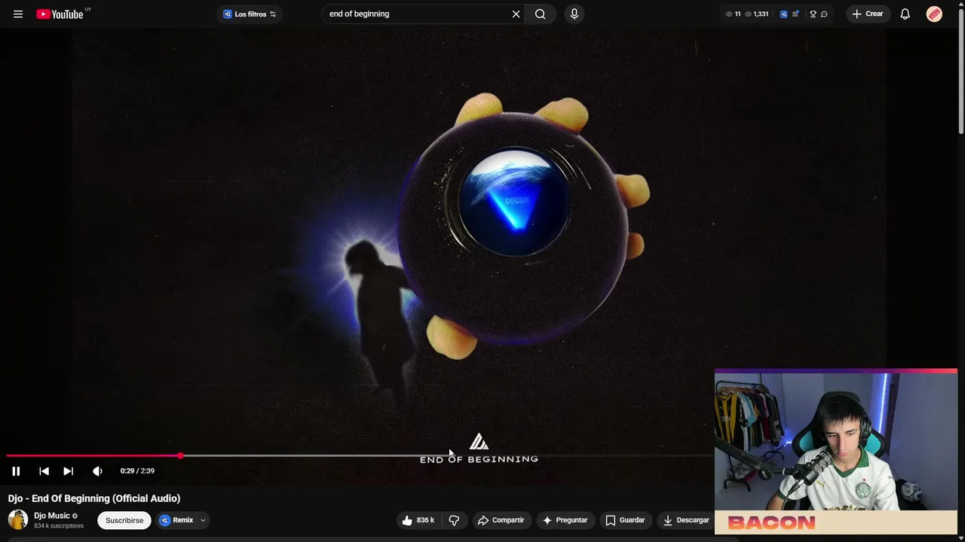Skip to the next video

(68, 471)
